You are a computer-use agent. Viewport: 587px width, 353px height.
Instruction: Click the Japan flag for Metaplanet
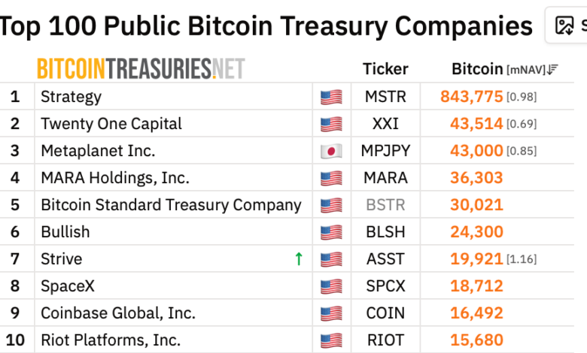(331, 151)
